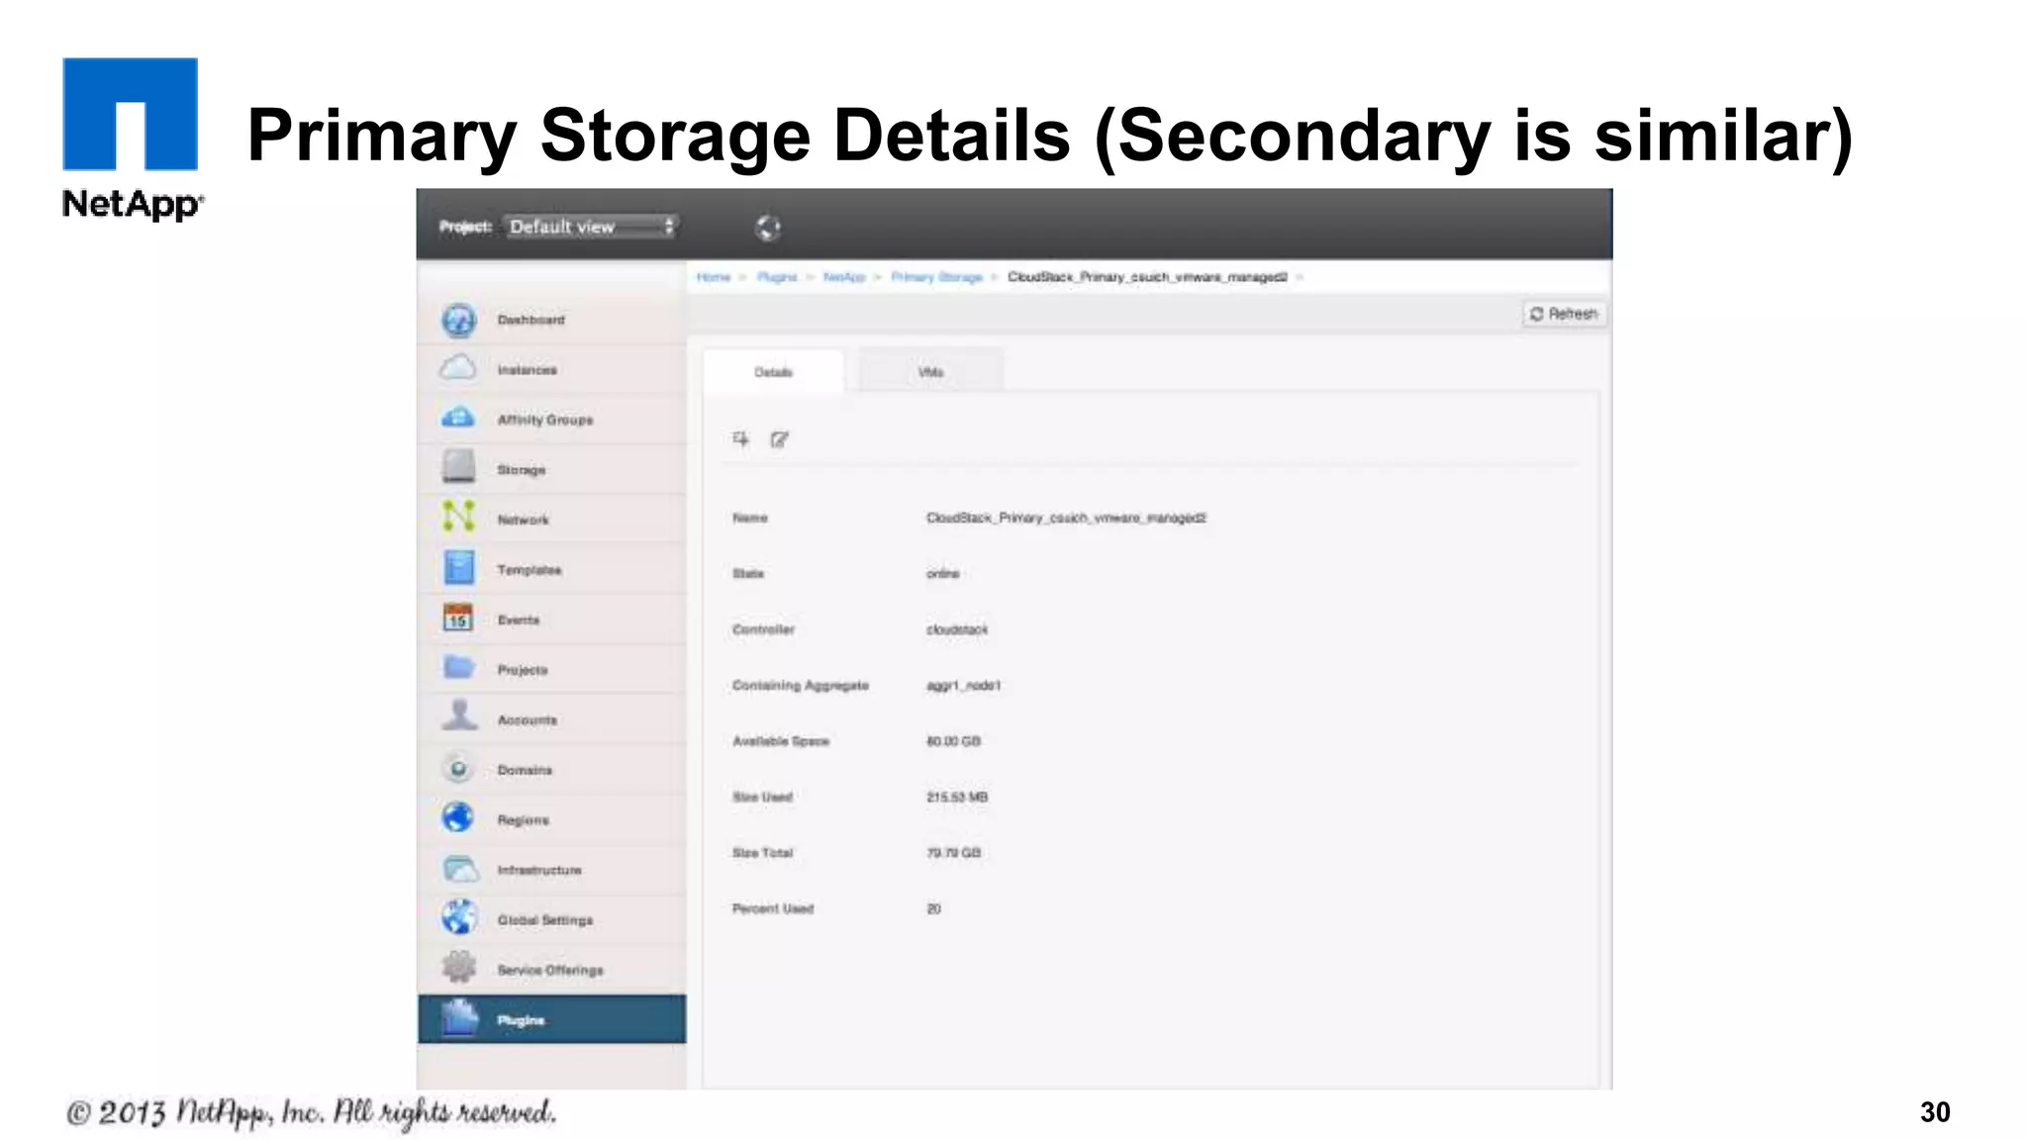Click the edit pencil icon in Details
The height and width of the screenshot is (1140, 2027).
[780, 439]
